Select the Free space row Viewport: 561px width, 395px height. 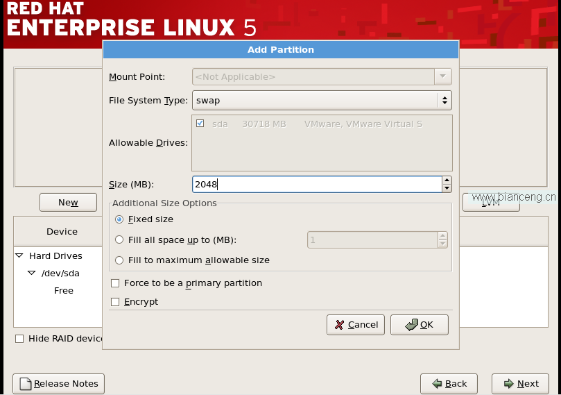pos(64,290)
